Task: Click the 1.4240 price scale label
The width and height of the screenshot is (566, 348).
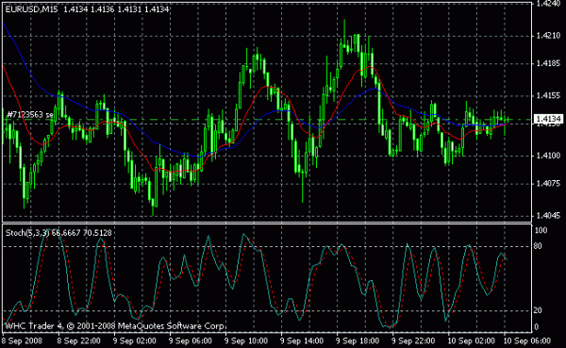Action: click(x=548, y=4)
